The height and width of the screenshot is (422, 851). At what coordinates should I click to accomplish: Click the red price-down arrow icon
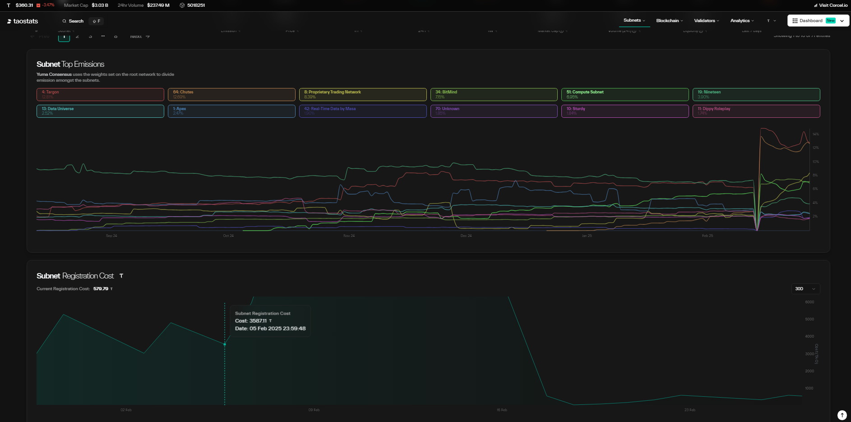(38, 5)
